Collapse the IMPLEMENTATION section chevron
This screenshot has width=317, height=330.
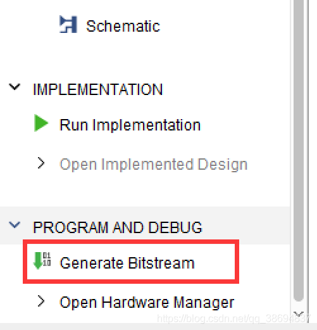15,87
